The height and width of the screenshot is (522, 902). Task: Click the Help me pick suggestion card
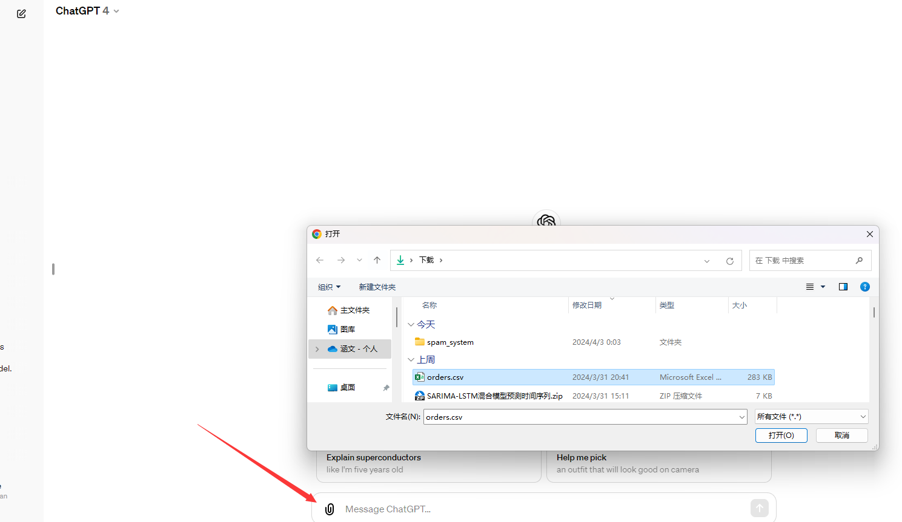coord(659,466)
